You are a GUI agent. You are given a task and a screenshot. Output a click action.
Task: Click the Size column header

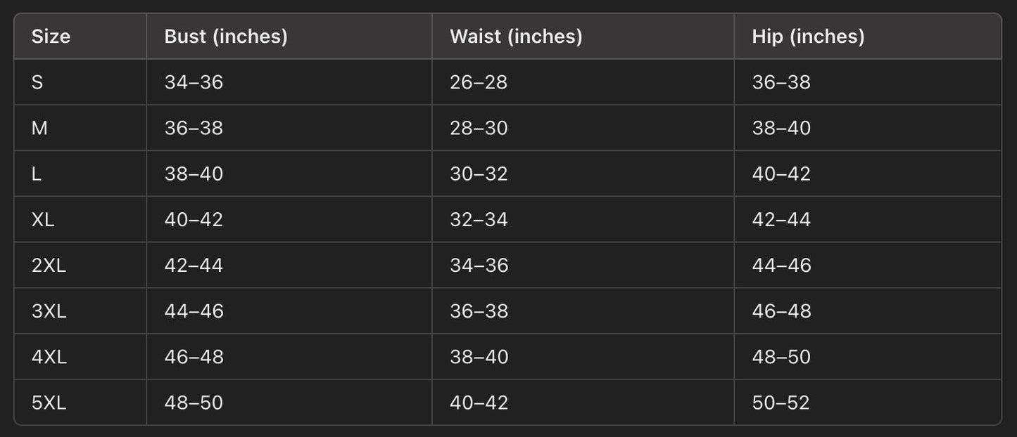point(51,37)
